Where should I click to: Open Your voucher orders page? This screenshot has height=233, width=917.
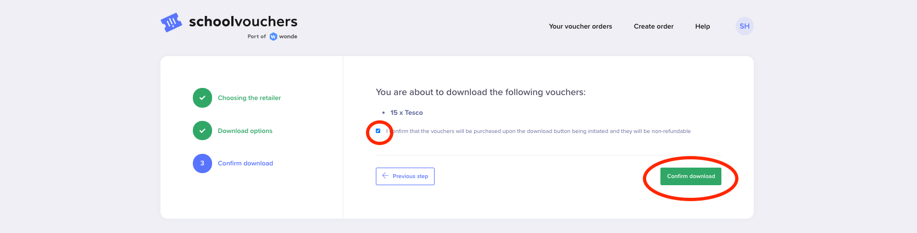click(580, 26)
